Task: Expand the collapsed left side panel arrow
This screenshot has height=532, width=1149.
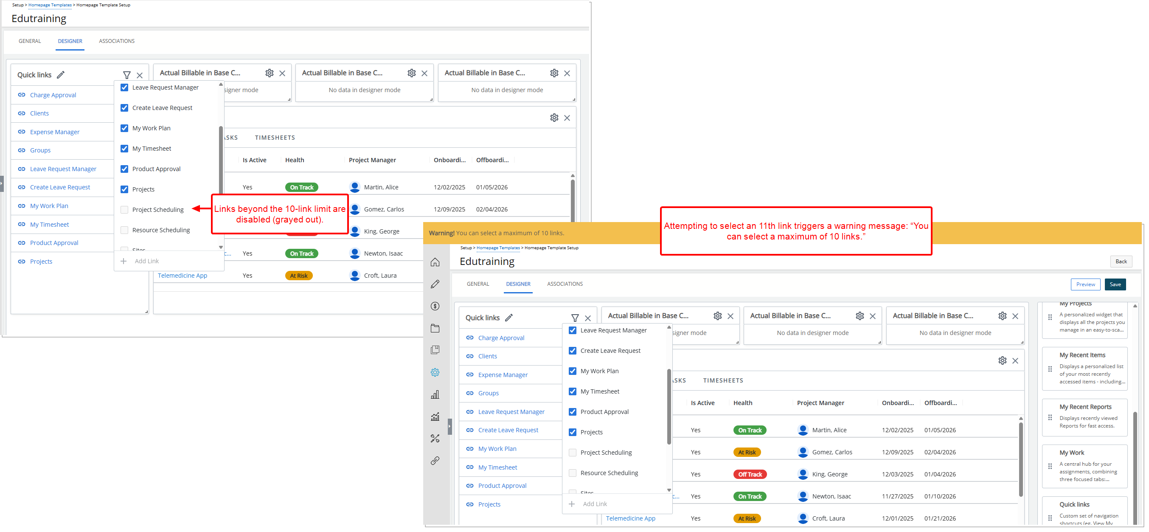Action: click(449, 427)
